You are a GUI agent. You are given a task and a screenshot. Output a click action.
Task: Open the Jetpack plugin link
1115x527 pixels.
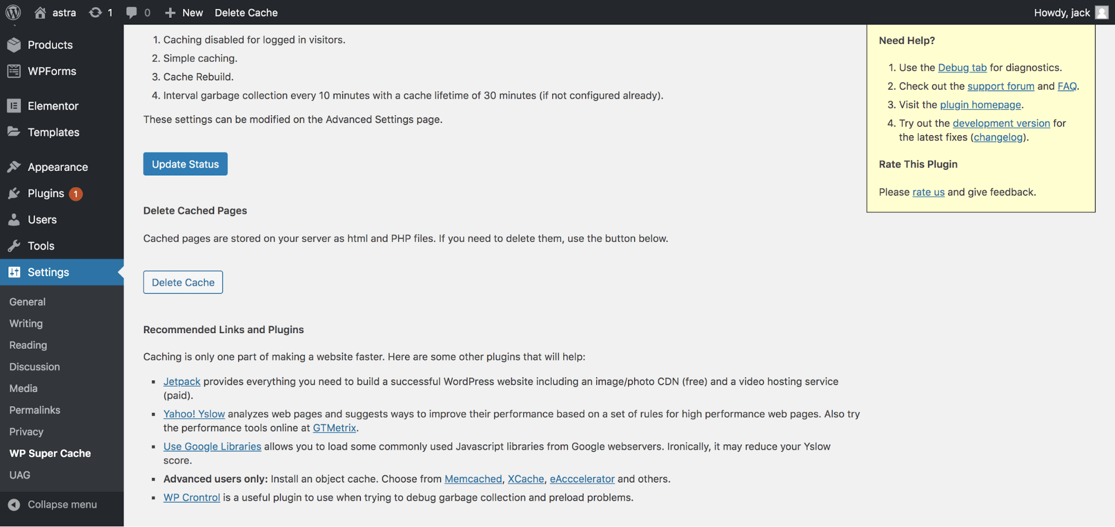[182, 382]
